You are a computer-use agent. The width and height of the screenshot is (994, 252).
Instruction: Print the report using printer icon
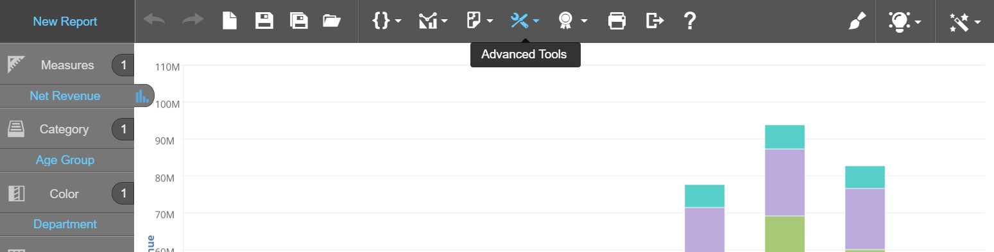tap(617, 21)
